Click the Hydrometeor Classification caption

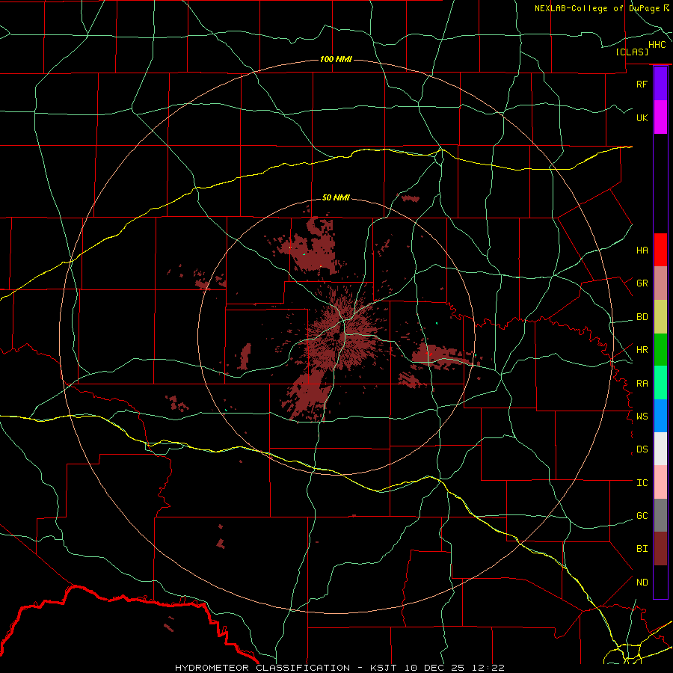(262, 668)
